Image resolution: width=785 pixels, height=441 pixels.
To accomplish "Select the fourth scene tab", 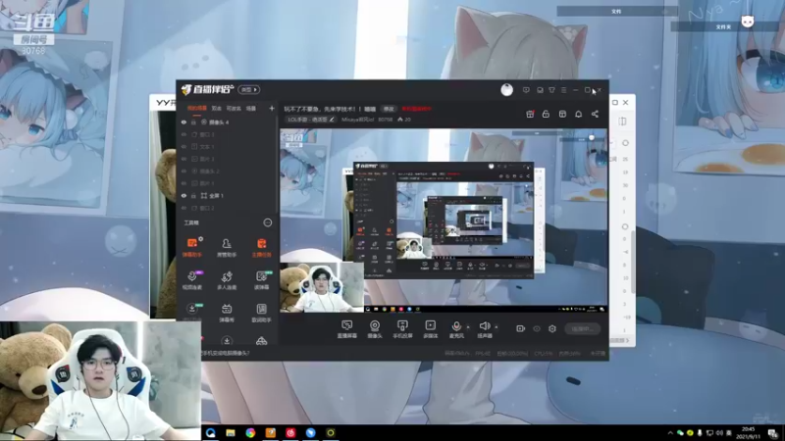I will point(251,108).
